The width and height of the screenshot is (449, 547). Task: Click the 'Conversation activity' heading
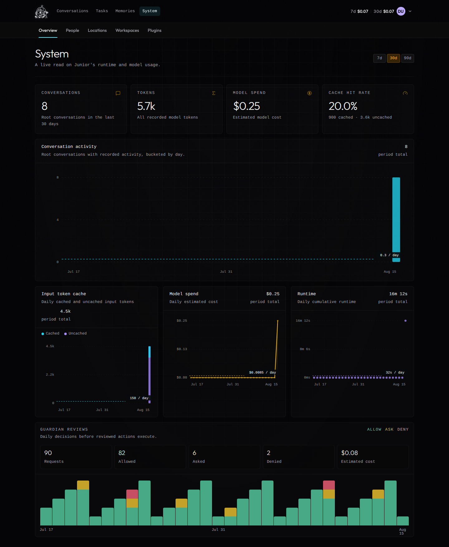click(x=69, y=147)
